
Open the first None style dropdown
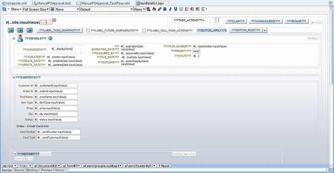67,9
